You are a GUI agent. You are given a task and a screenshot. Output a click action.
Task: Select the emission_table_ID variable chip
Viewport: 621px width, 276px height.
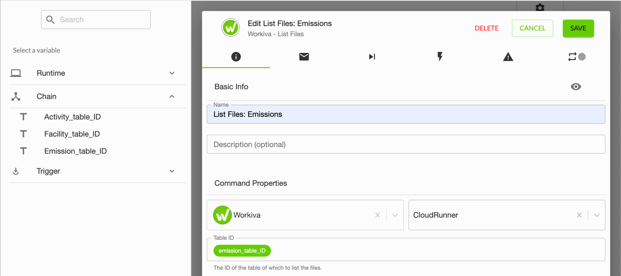point(242,251)
